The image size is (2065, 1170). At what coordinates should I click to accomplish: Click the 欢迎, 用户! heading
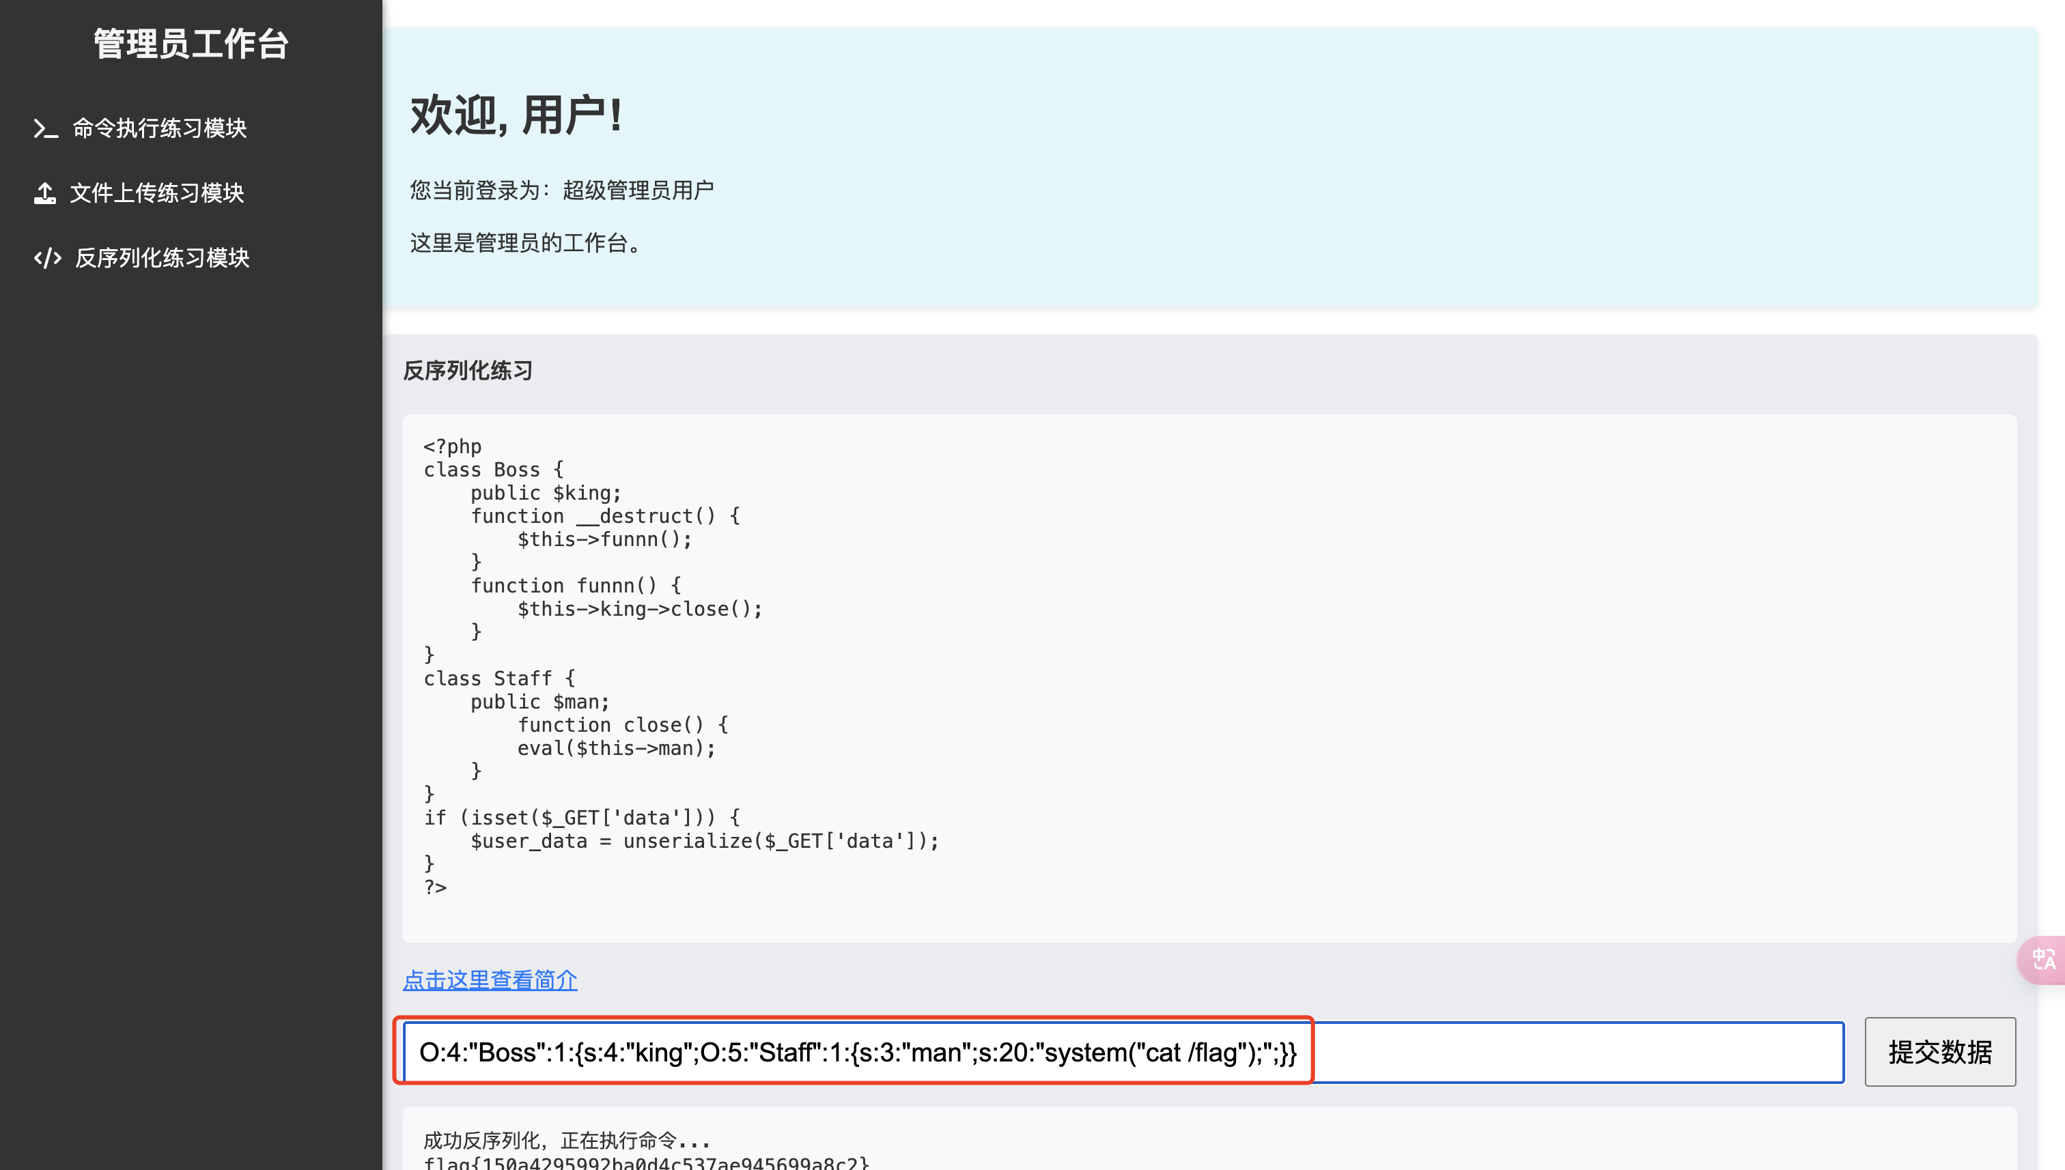click(516, 115)
